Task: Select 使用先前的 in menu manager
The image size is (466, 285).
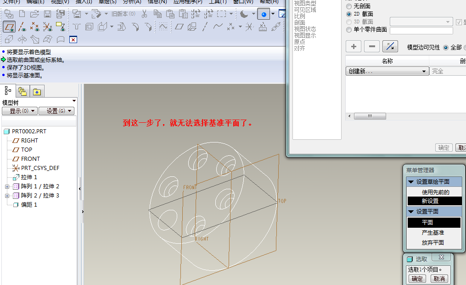Action: [x=435, y=192]
